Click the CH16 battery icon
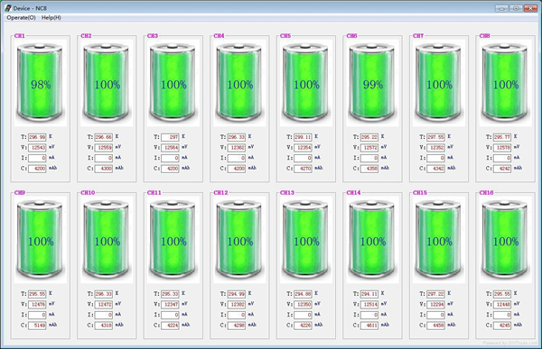This screenshot has width=542, height=349. coord(505,240)
